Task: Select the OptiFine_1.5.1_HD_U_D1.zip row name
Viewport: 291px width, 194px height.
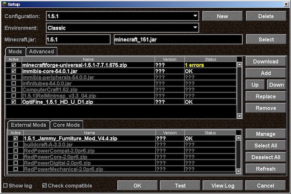Action: [x=58, y=102]
